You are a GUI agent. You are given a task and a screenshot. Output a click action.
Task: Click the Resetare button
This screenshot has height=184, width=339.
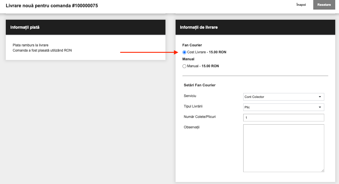click(324, 5)
